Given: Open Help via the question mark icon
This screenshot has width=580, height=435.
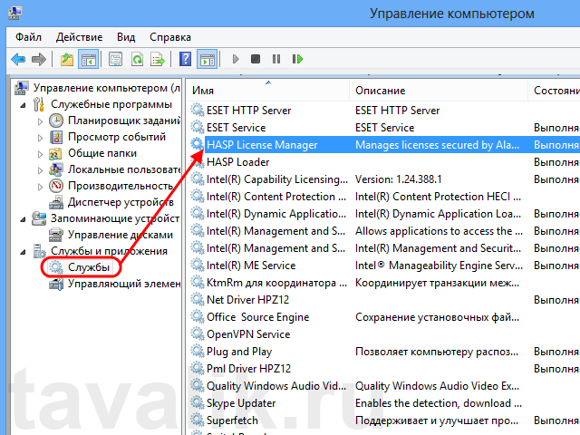Looking at the screenshot, I should 185,60.
